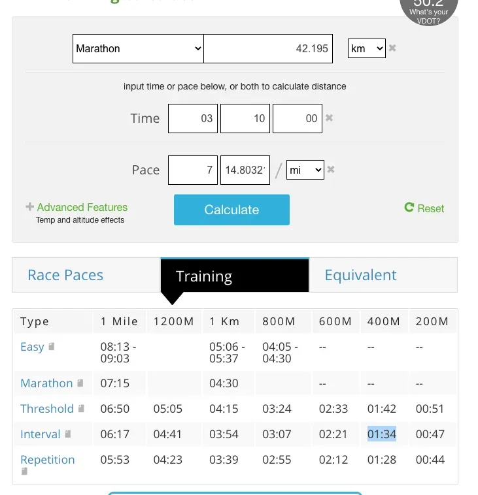Click the Interval pace info note icon
Image resolution: width=478 pixels, height=495 pixels.
[68, 434]
